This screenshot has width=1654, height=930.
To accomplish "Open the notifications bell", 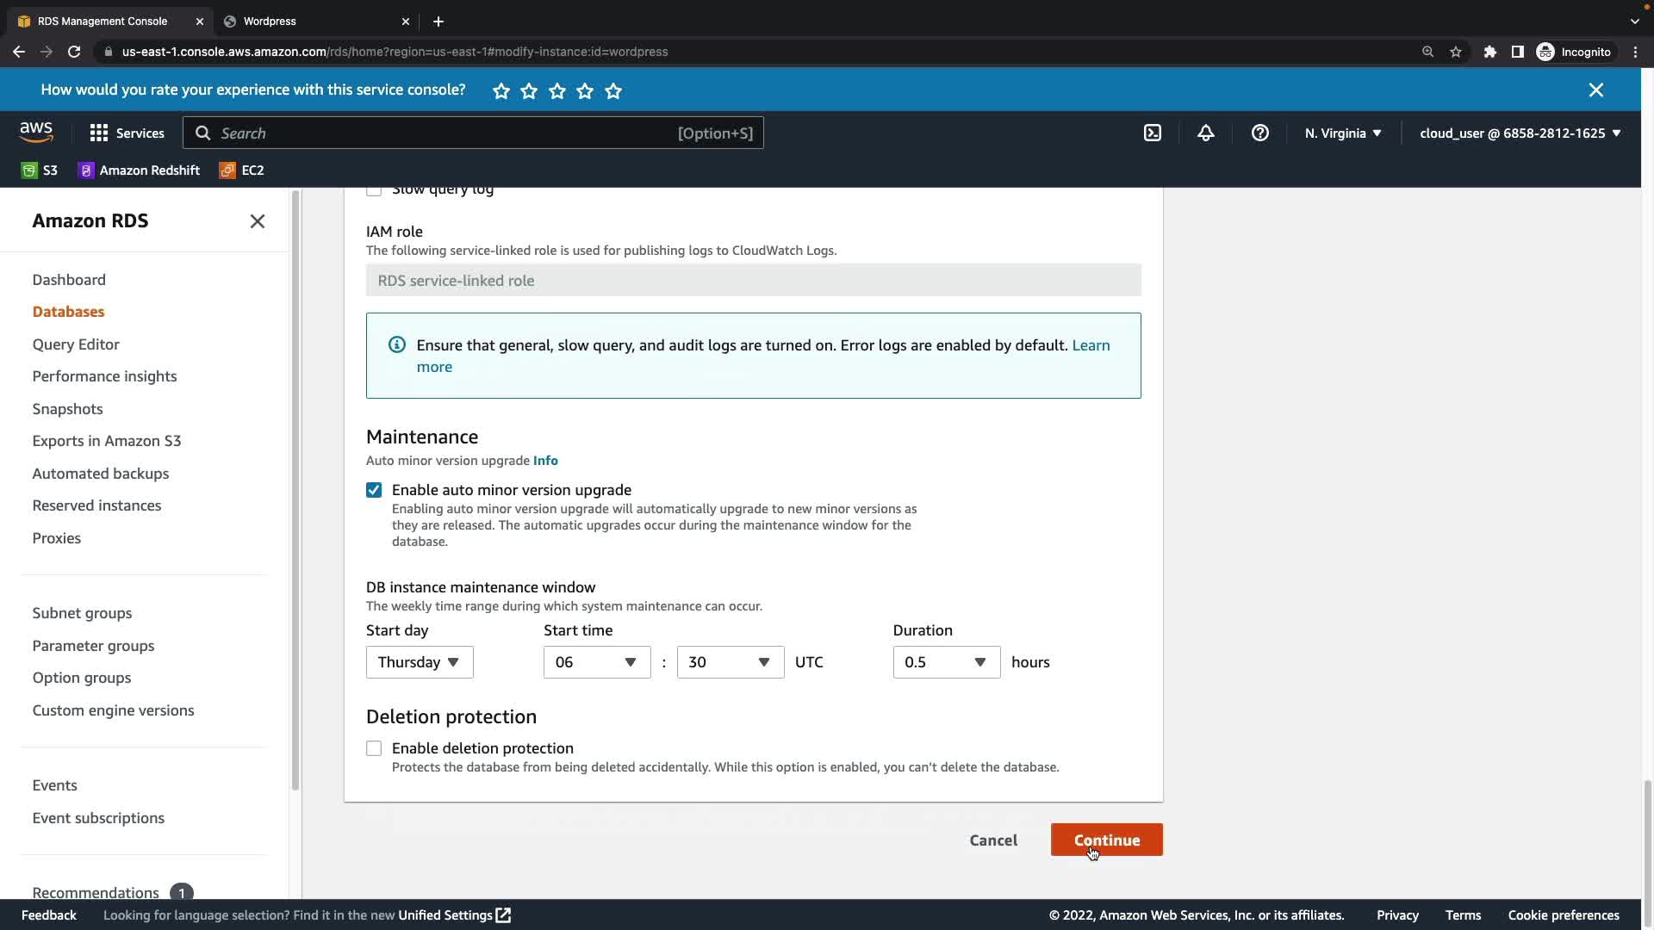I will (1205, 133).
